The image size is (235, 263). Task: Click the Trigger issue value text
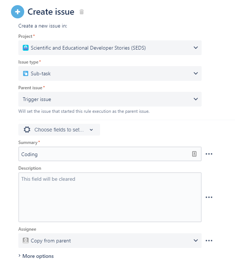[37, 99]
